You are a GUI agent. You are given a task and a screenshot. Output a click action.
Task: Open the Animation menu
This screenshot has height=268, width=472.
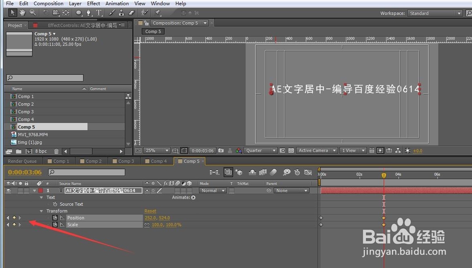tap(117, 3)
